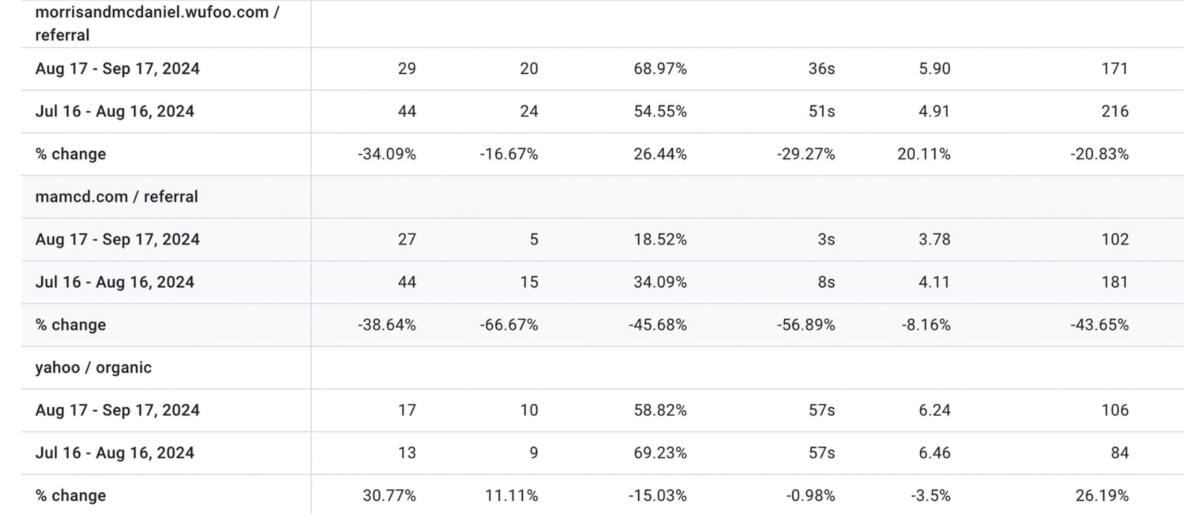
Task: Select the 3s engagement time cell
Action: pyautogui.click(x=826, y=240)
